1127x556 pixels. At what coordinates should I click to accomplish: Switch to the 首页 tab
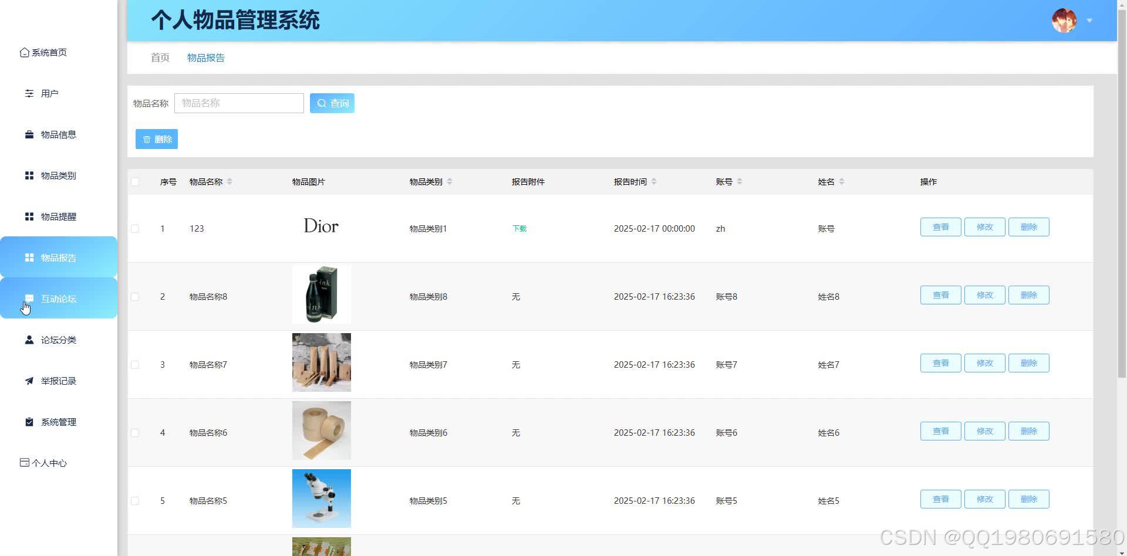point(159,57)
